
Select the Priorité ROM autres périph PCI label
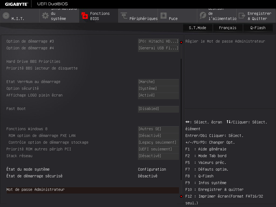pyautogui.click(x=39, y=149)
